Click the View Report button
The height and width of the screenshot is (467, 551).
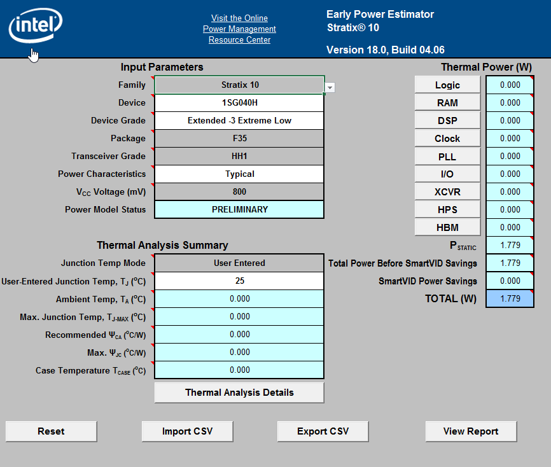471,431
